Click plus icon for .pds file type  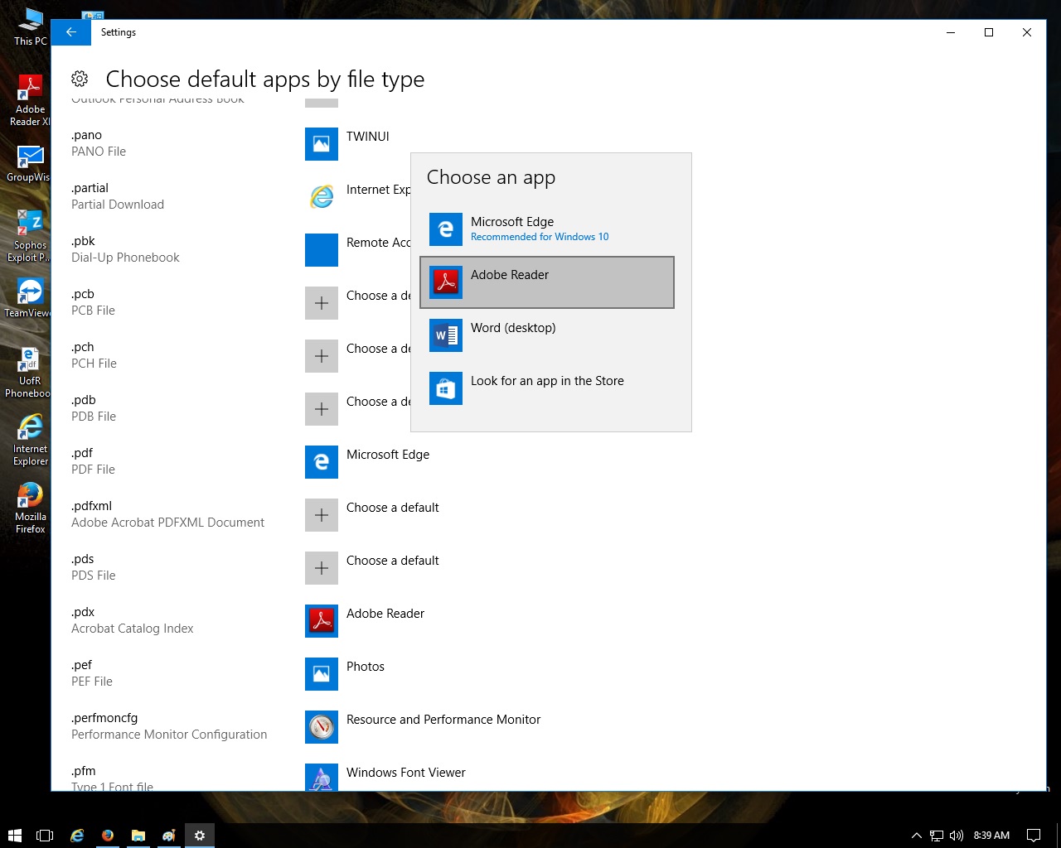[x=322, y=568]
